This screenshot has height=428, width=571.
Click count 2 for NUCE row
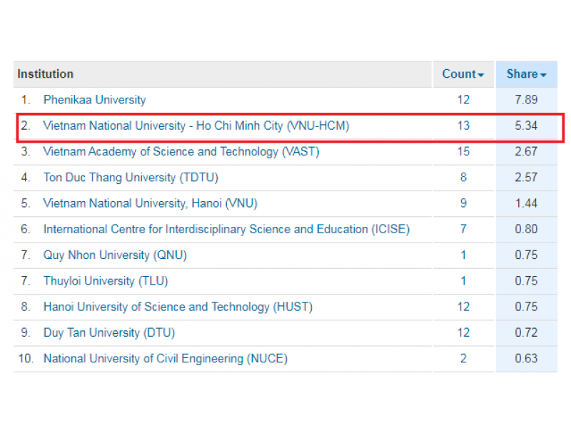tap(463, 358)
